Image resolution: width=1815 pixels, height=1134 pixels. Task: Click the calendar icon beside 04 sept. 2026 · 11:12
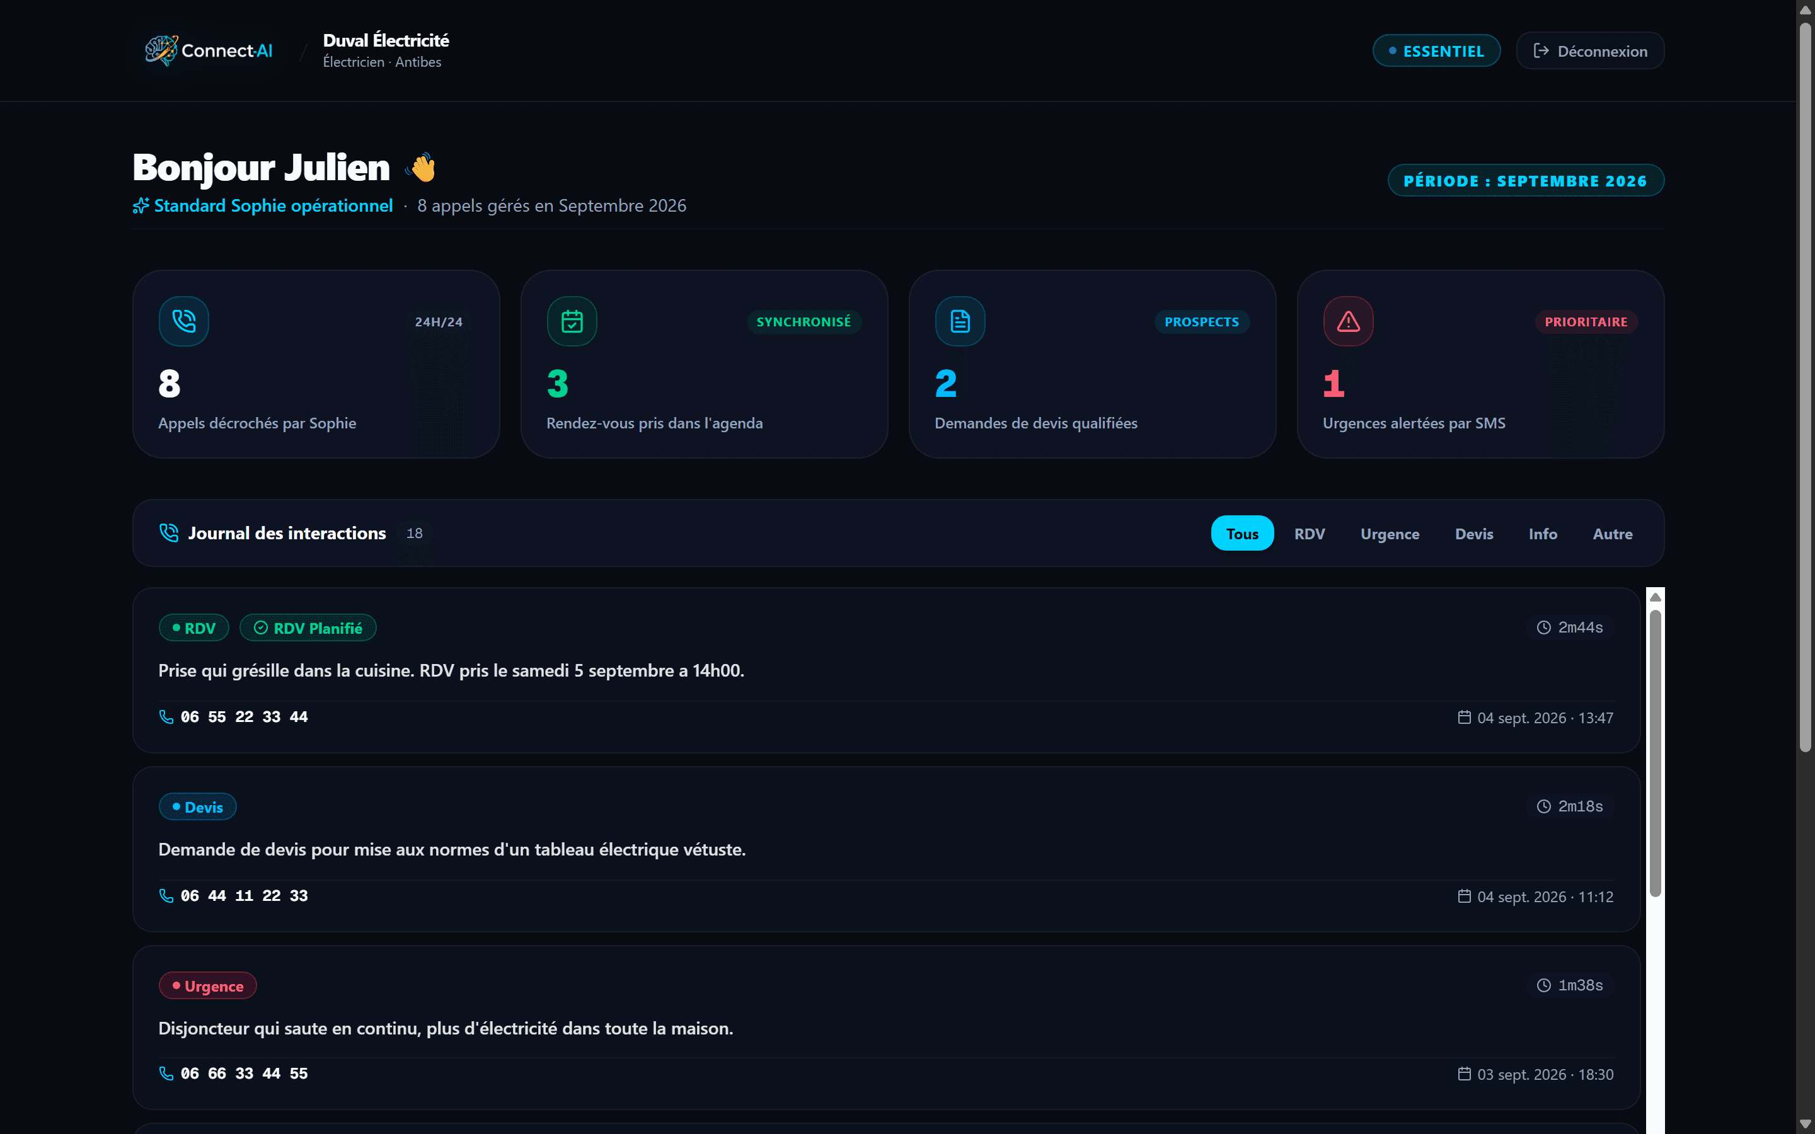click(x=1464, y=895)
